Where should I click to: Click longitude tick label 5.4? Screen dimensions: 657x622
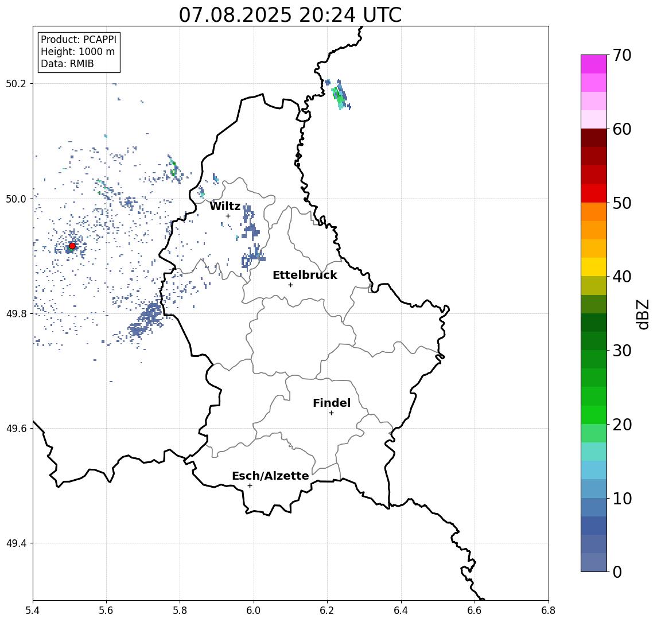click(x=33, y=611)
